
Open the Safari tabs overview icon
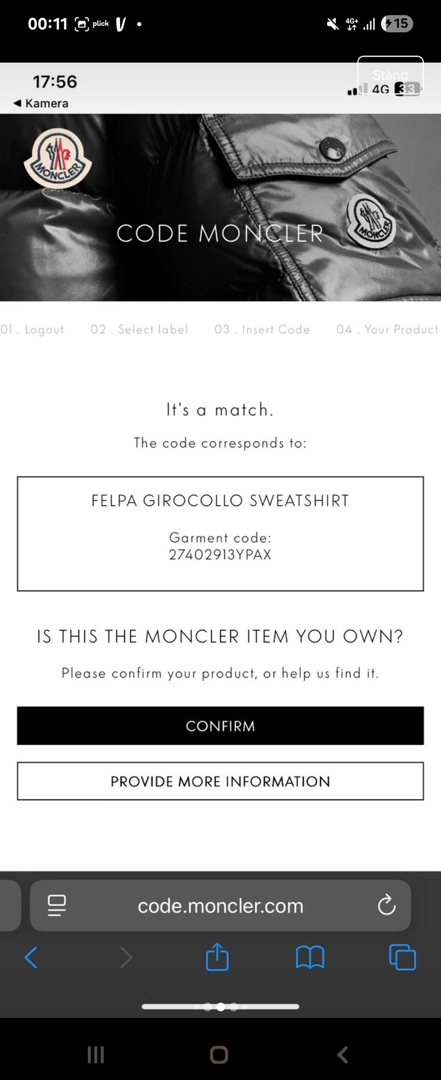402,957
